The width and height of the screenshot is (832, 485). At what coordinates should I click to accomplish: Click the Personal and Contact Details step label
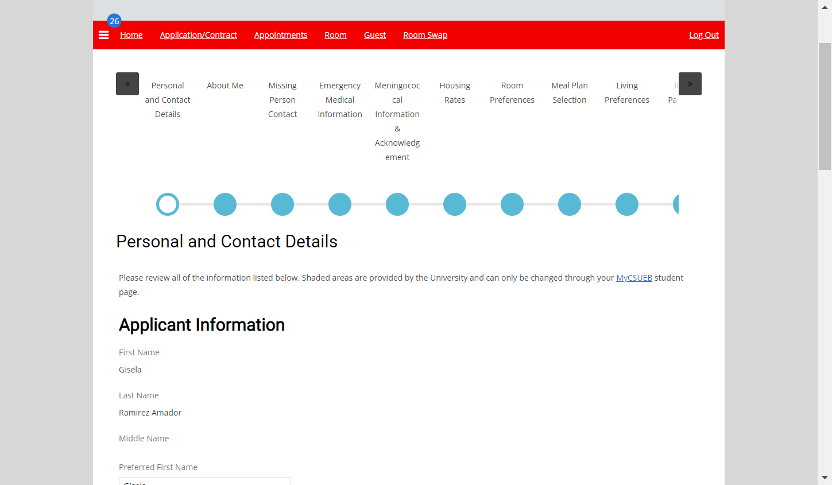tap(168, 100)
